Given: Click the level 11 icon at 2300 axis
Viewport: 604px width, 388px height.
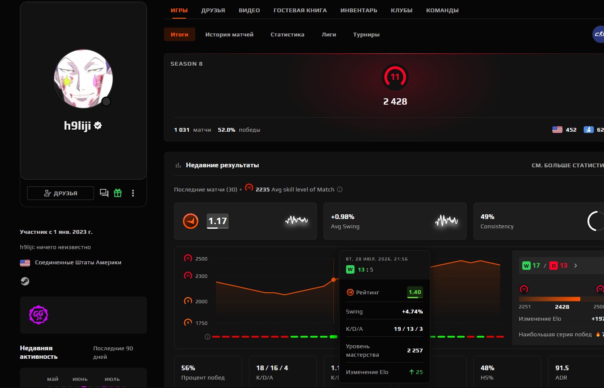Looking at the screenshot, I should coord(188,276).
